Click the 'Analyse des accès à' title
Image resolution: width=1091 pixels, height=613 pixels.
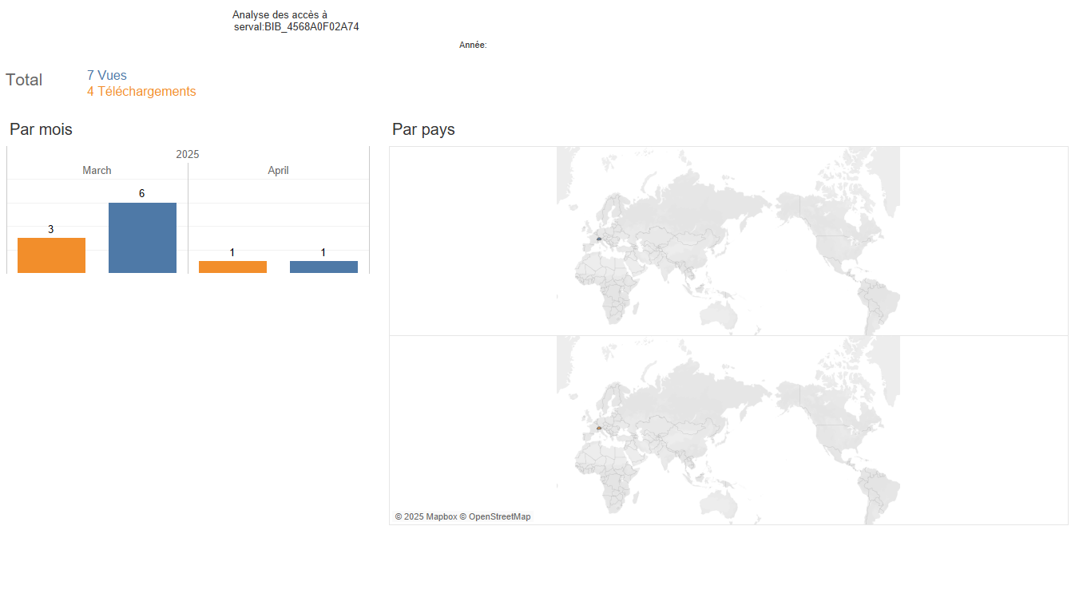coord(280,14)
